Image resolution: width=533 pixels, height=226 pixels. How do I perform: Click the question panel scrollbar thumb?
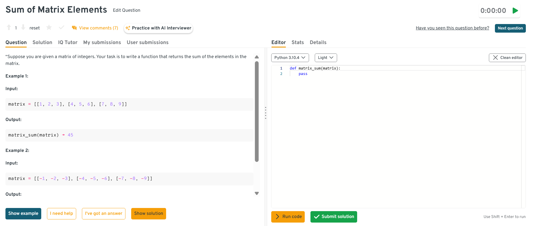(x=257, y=112)
